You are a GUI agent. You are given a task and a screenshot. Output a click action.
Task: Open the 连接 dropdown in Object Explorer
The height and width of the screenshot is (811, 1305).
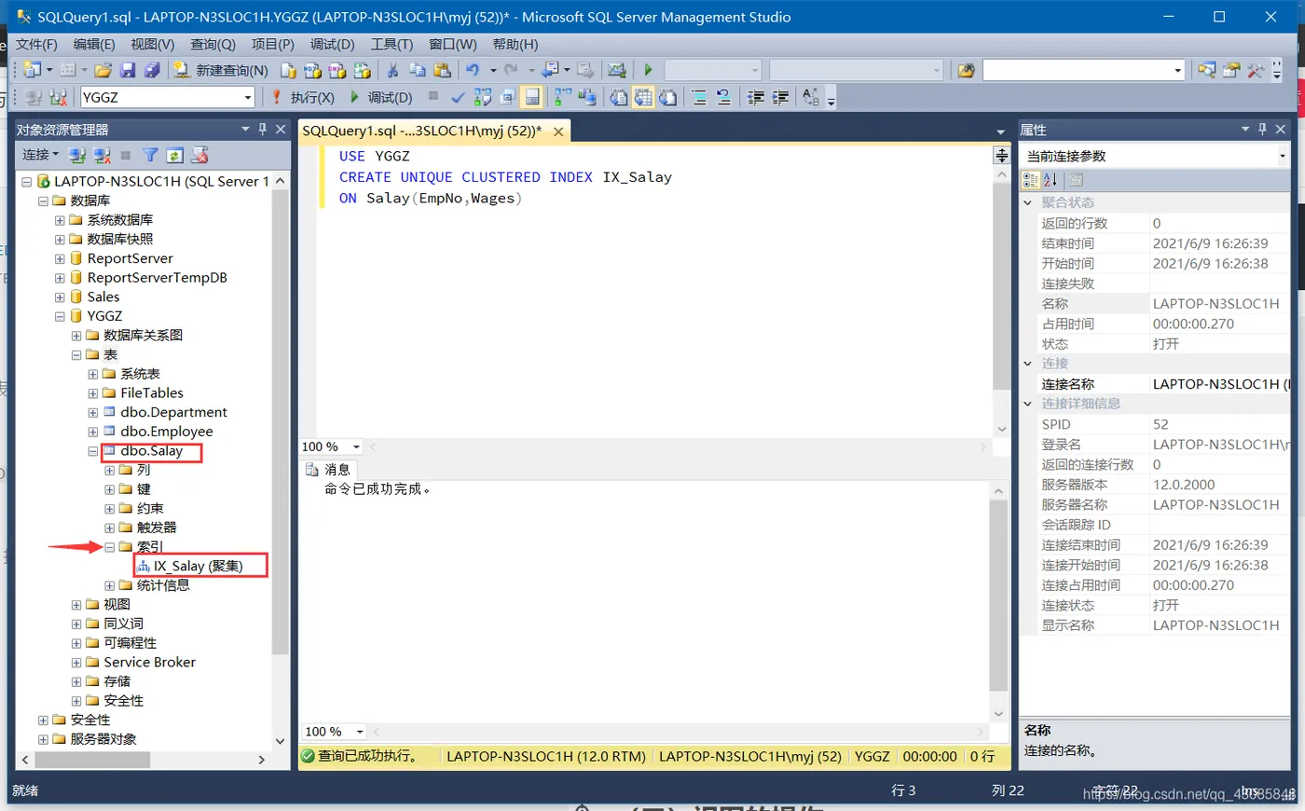[x=40, y=155]
